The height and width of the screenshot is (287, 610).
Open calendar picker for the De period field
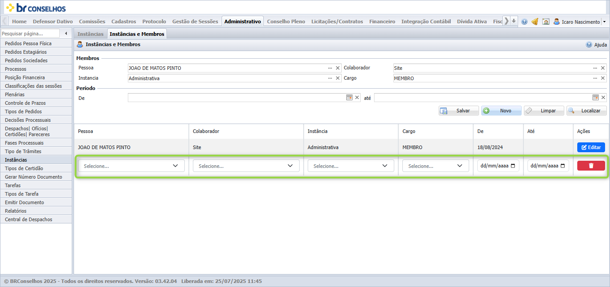point(349,98)
